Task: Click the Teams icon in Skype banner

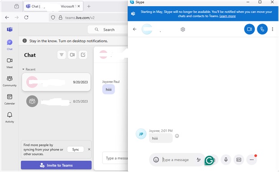Action: tap(133, 14)
